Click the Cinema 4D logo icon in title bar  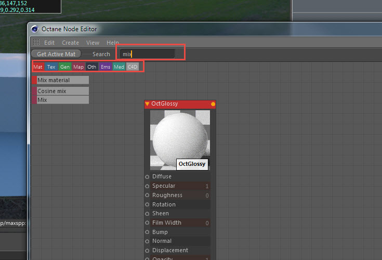click(x=35, y=29)
